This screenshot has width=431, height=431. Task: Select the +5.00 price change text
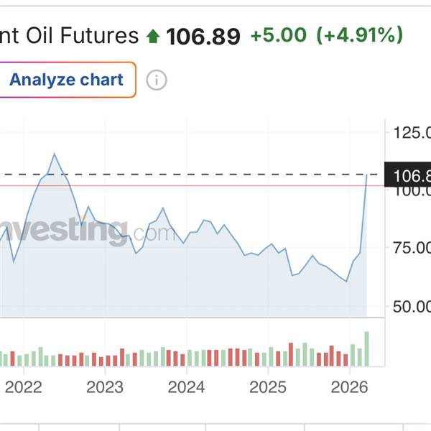click(278, 35)
